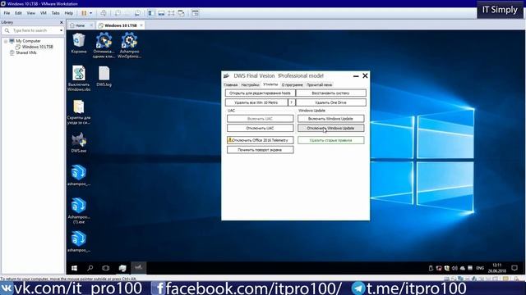Screen dimensions: 526x295
Task: Click the taskbar search magnifier icon
Action: (90, 268)
